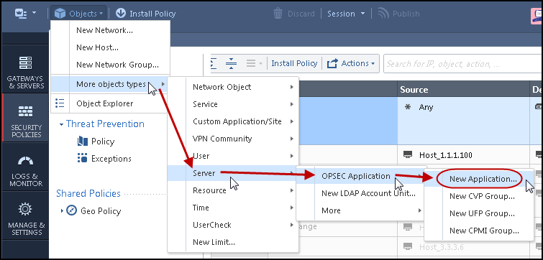Open the Actions dropdown
Screen dimensions: 543x260
351,63
